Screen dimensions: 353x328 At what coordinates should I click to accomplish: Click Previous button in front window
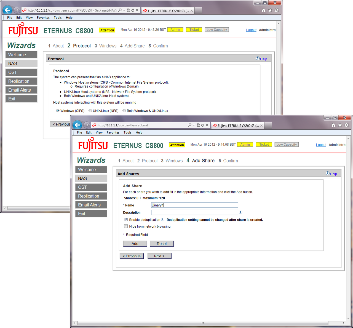132,256
